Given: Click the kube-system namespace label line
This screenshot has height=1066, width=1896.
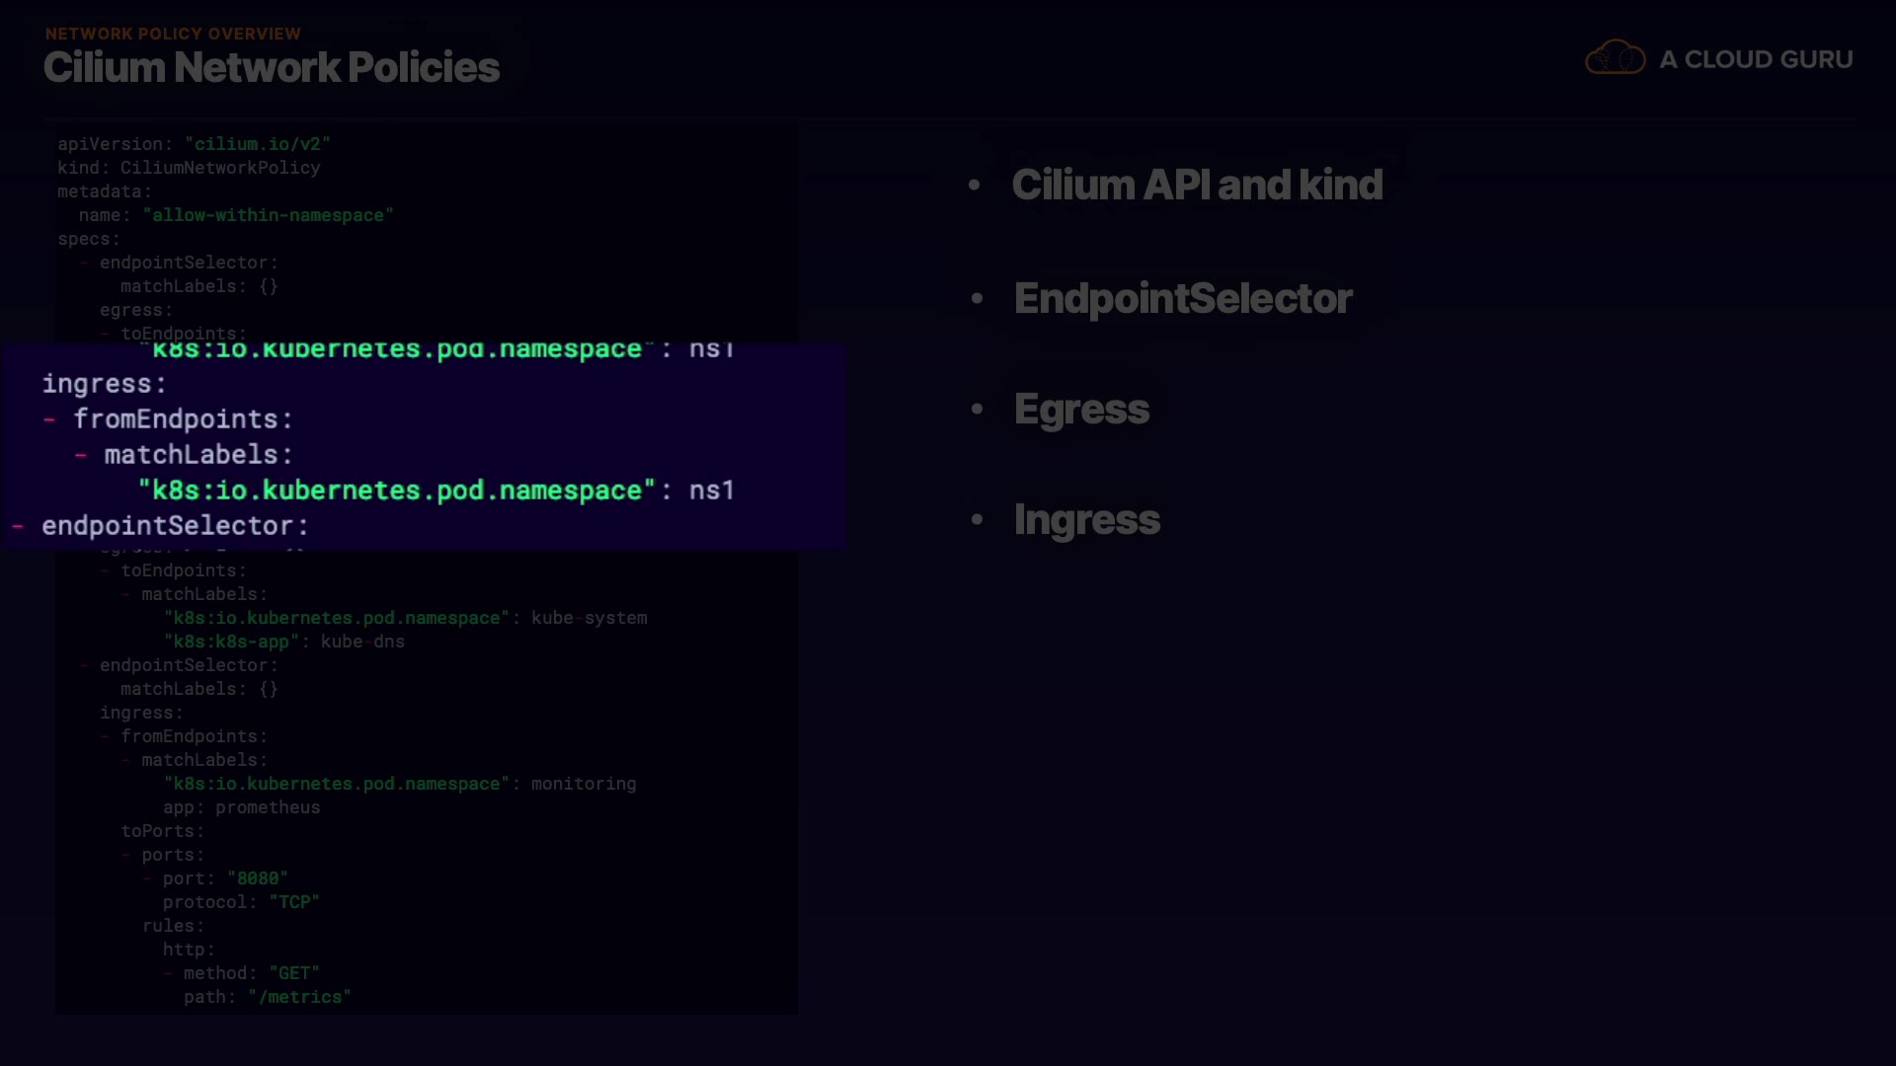Looking at the screenshot, I should point(405,618).
